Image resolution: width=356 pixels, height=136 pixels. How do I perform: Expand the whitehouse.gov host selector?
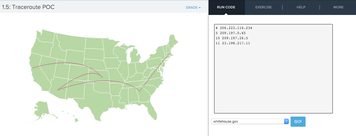point(250,122)
